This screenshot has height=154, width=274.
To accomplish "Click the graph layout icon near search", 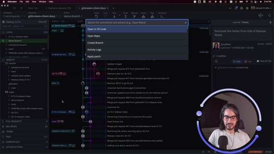I will (261, 15).
